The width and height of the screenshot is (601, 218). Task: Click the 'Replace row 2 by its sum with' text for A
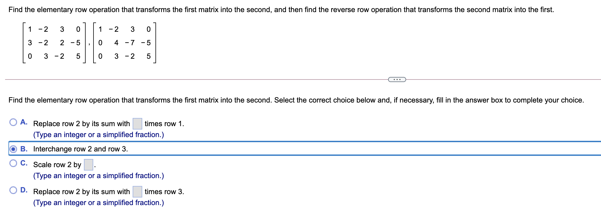pos(81,124)
